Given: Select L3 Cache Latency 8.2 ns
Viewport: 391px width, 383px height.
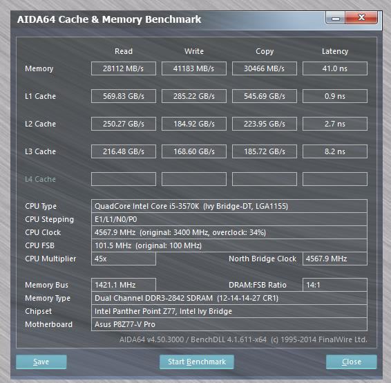Looking at the screenshot, I should coord(335,151).
